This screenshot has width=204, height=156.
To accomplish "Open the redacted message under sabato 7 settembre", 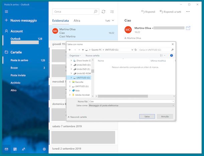I will click(83, 137).
